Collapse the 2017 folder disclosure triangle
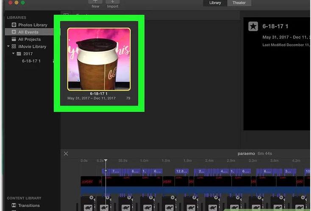The height and width of the screenshot is (211, 311). pos(13,54)
